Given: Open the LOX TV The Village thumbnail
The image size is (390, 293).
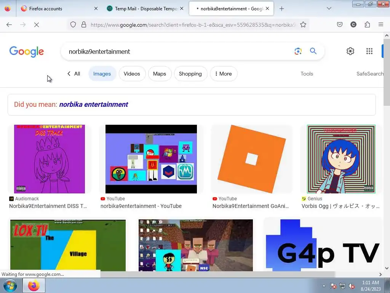Looking at the screenshot, I should [x=68, y=245].
